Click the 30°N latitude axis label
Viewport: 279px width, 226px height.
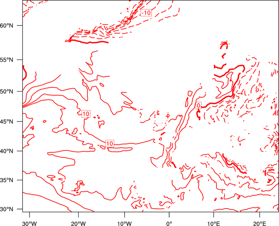(x=7, y=209)
